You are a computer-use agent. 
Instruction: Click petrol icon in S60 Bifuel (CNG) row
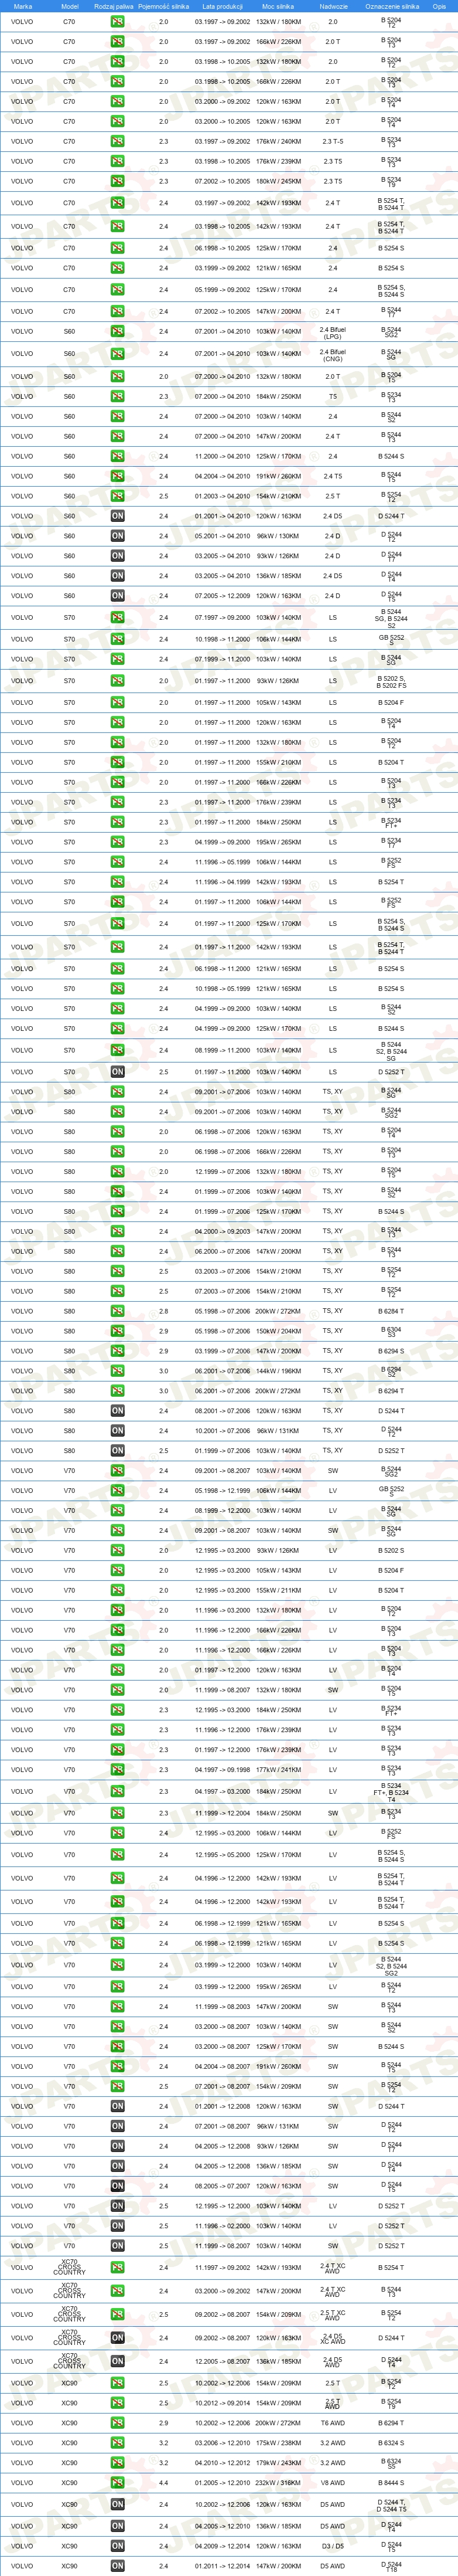(x=117, y=354)
